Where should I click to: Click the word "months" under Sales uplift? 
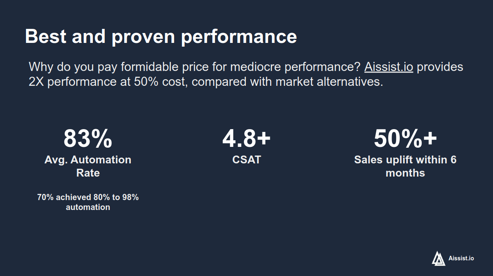[405, 173]
